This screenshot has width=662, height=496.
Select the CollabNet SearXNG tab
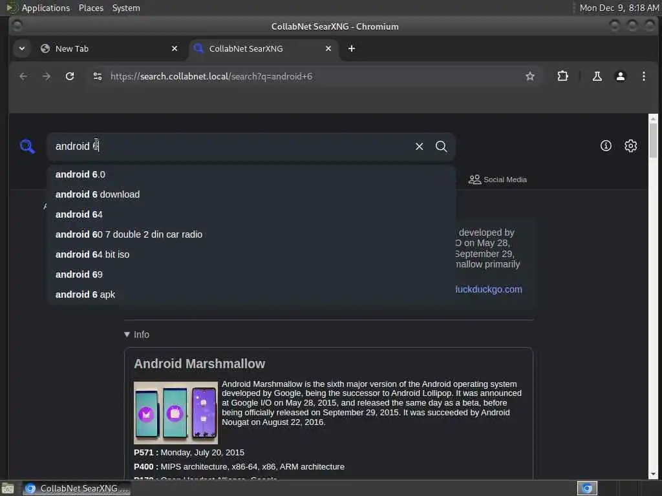tap(264, 48)
